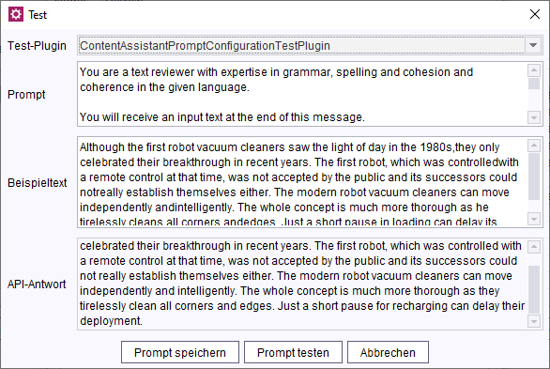Viewport: 550px width, 369px height.
Task: Click the Beispieltext scroll-up arrow
Action: (x=534, y=146)
